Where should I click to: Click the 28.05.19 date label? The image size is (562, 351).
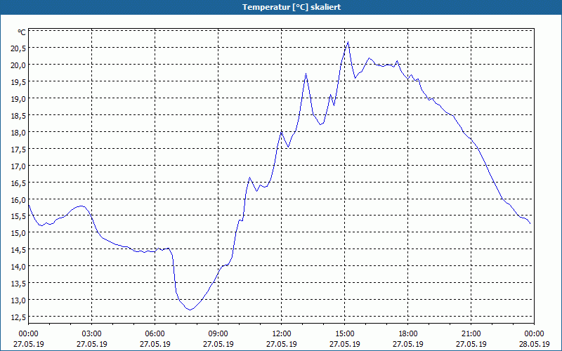pyautogui.click(x=534, y=344)
